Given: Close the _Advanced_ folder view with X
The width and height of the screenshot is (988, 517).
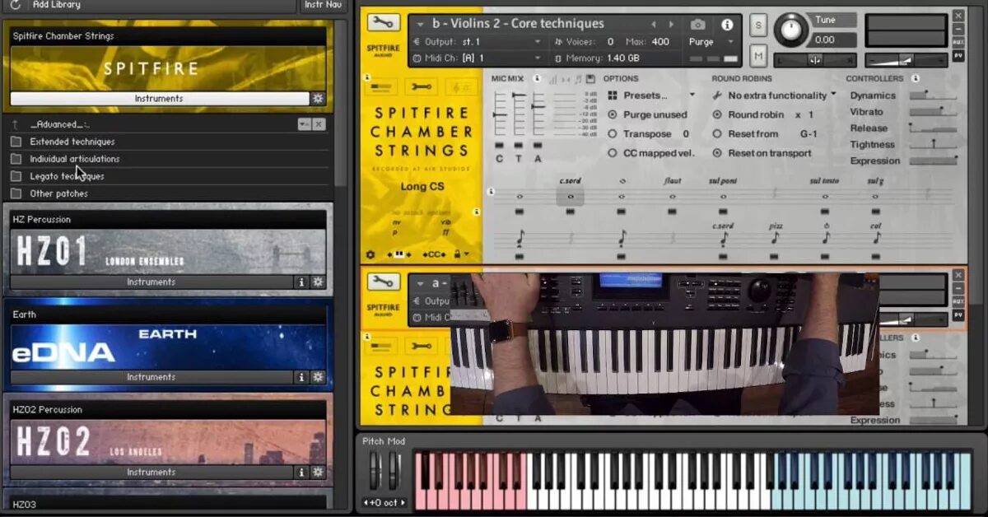Looking at the screenshot, I should pos(319,124).
